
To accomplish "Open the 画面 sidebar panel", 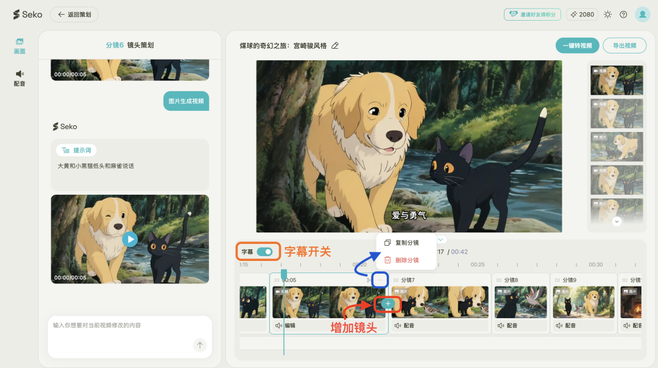I will (19, 46).
